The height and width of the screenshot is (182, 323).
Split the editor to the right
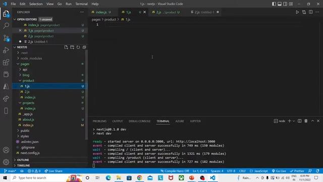(x=311, y=12)
